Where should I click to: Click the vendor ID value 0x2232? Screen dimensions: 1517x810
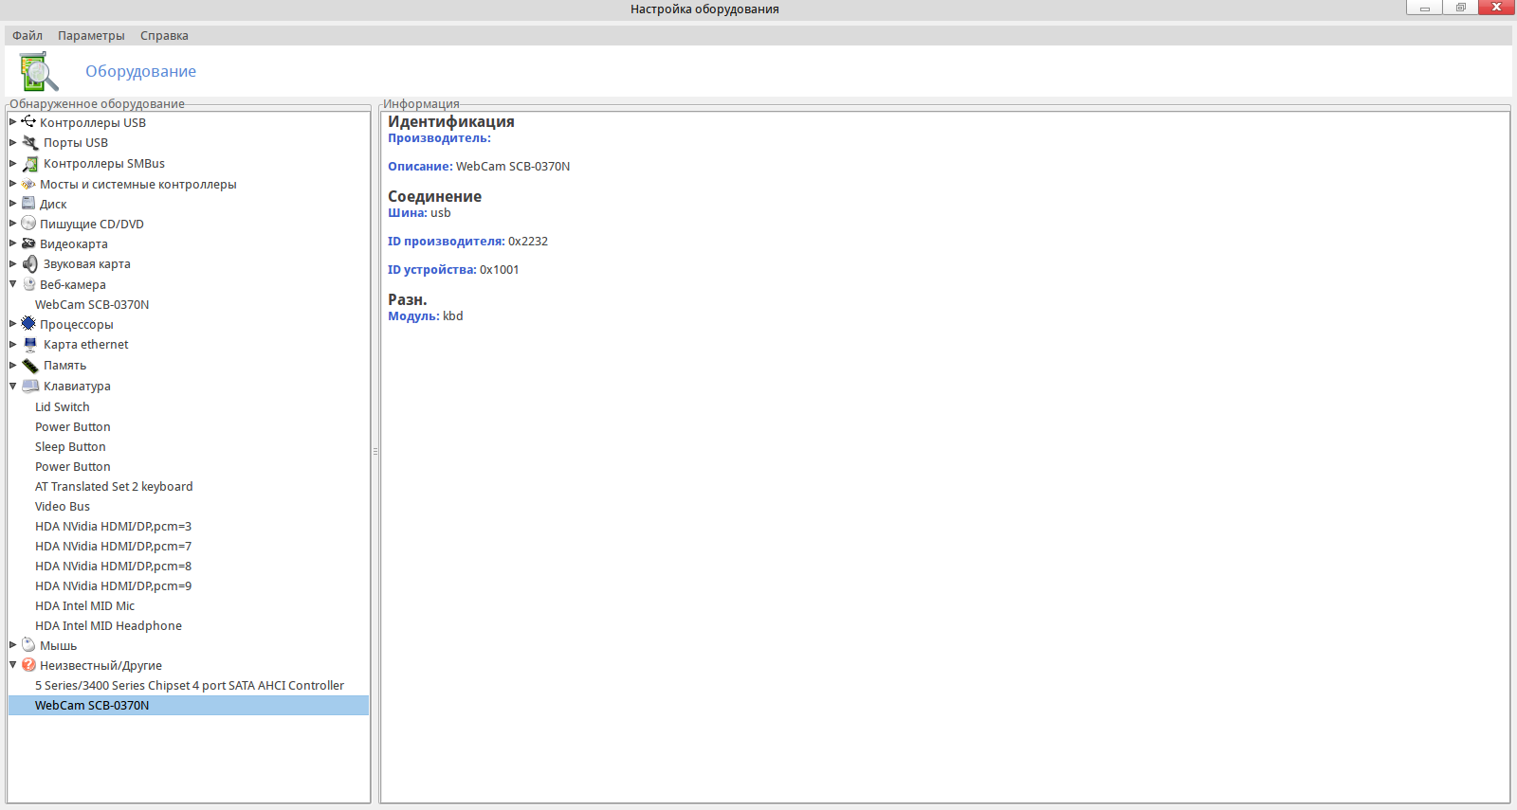point(528,241)
